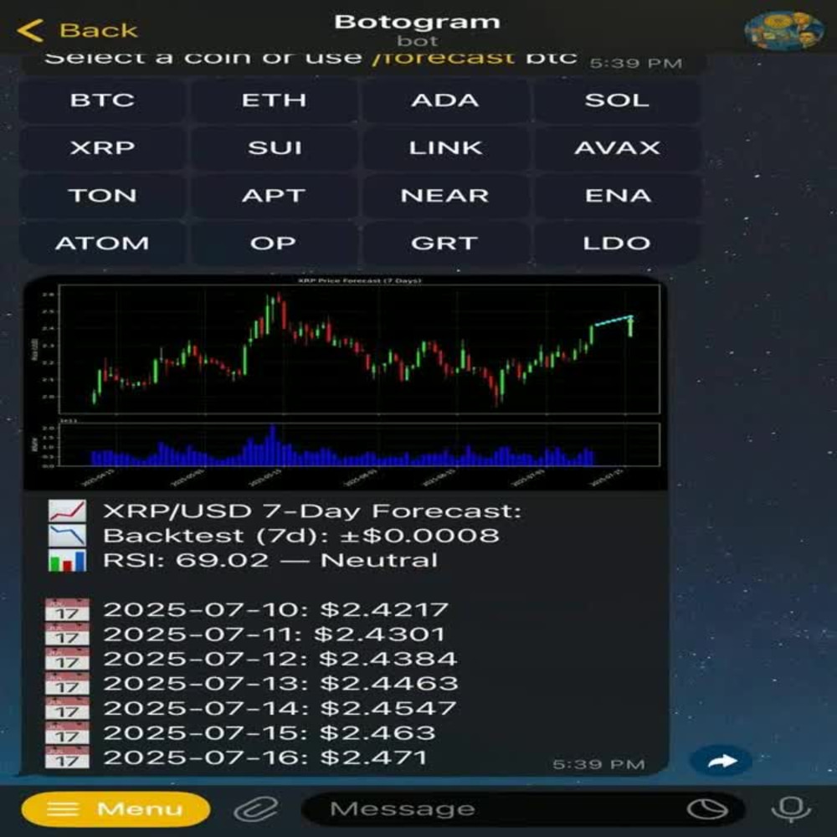Select the ADA coin button
Viewport: 837px width, 837px height.
[x=445, y=100]
